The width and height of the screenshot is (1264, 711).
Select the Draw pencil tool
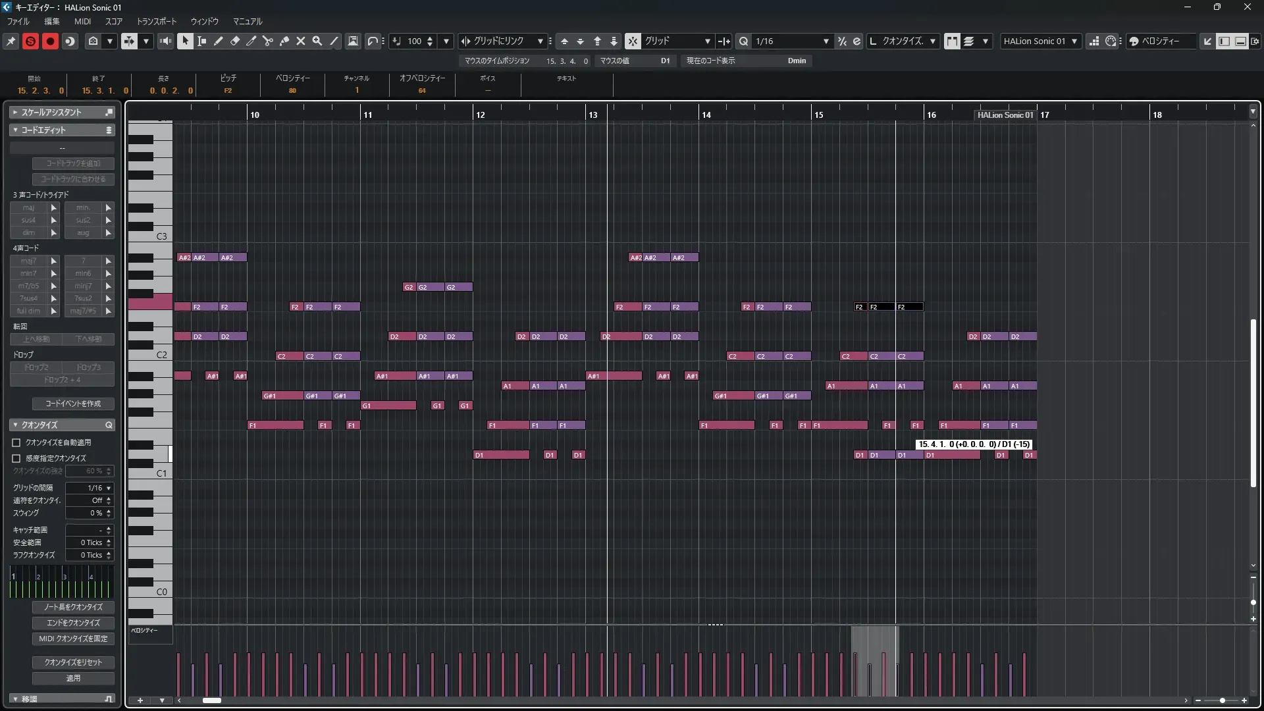tap(219, 41)
